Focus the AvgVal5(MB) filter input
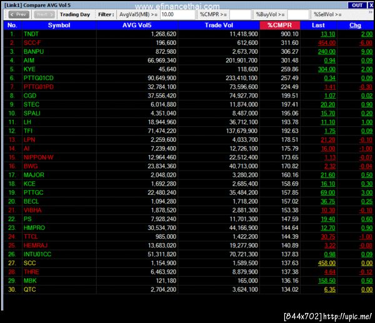Viewport: 375px width, 323px height. pos(177,14)
